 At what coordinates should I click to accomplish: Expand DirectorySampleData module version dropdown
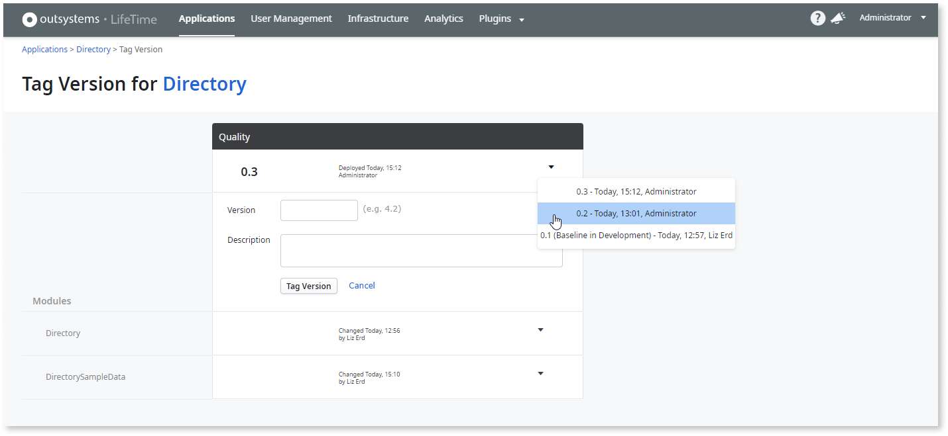coord(540,373)
